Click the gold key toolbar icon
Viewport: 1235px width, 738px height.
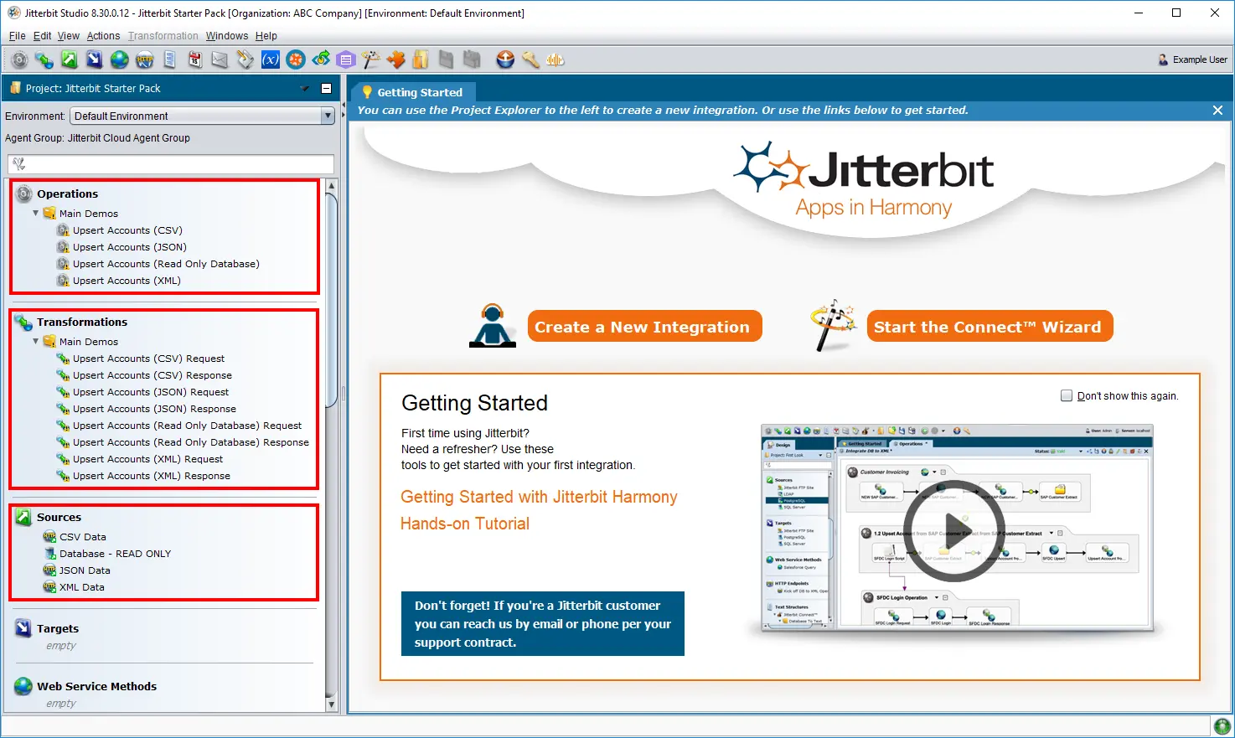[x=530, y=59]
